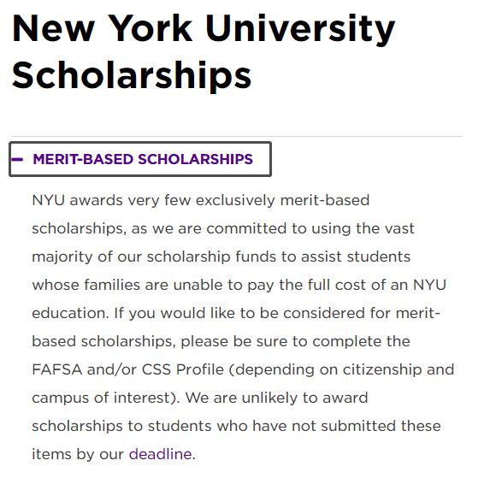Click the line 'scholarships to students who have not'
Viewport: 490px width, 484px height.
pos(237,426)
